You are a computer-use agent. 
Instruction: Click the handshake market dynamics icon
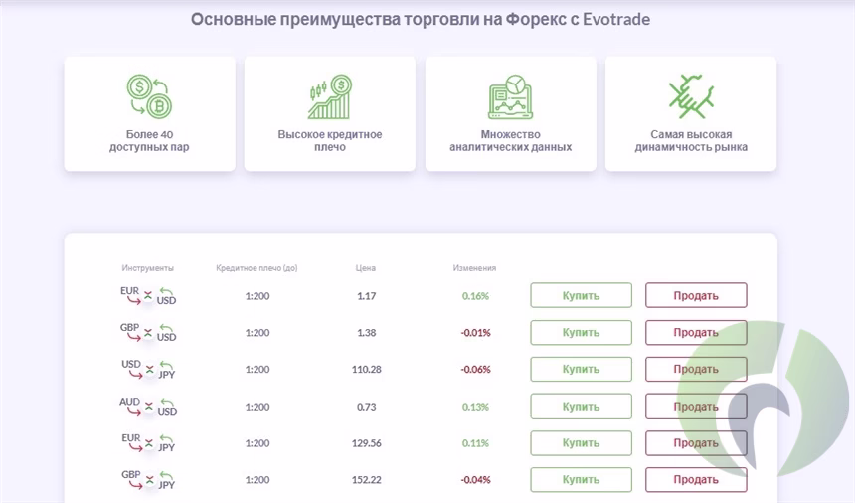point(691,96)
